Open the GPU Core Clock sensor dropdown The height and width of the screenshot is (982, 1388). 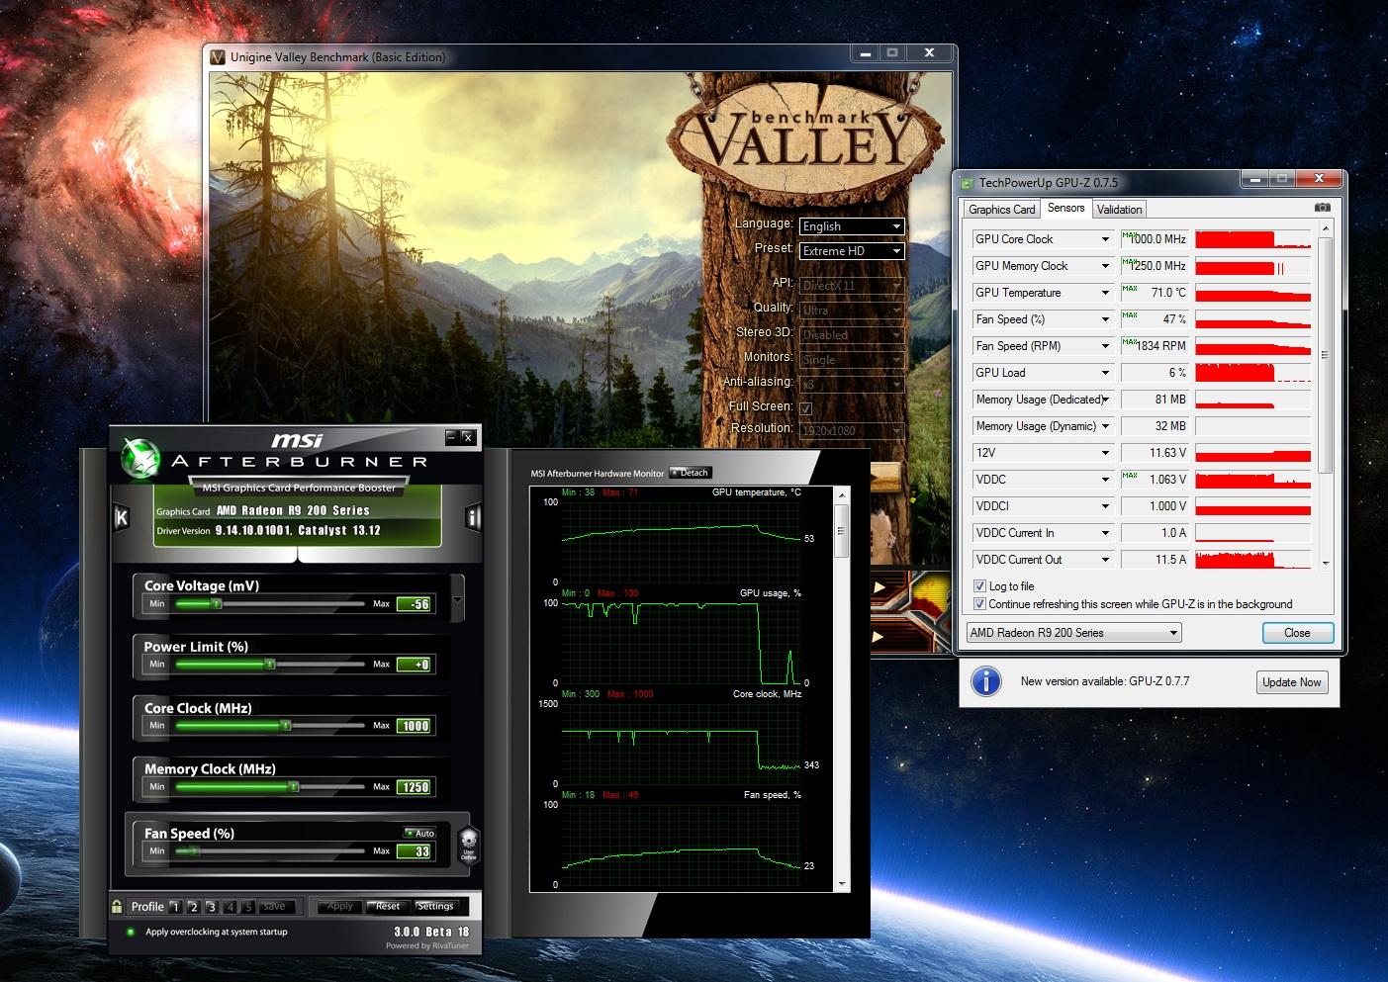point(1105,239)
